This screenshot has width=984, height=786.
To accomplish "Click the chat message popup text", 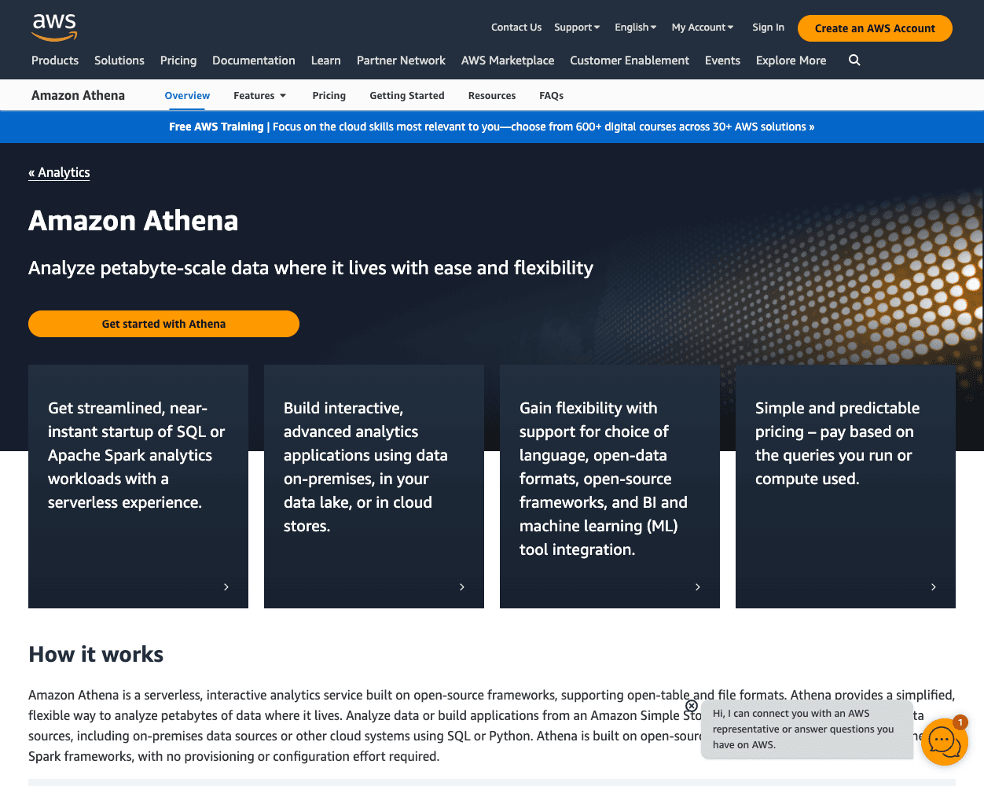I will click(x=803, y=729).
